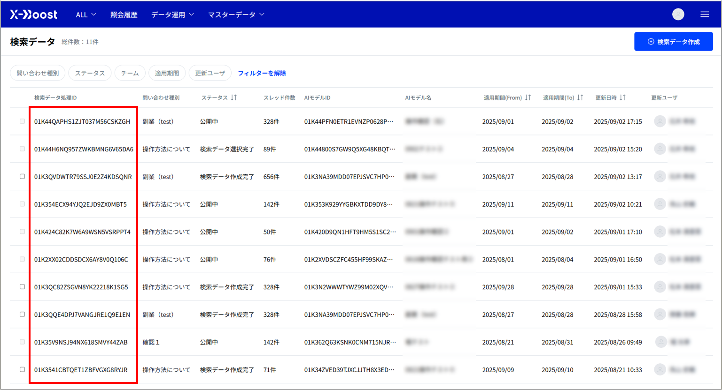Click user avatar in 2025/09/01 17:10 row

click(660, 232)
